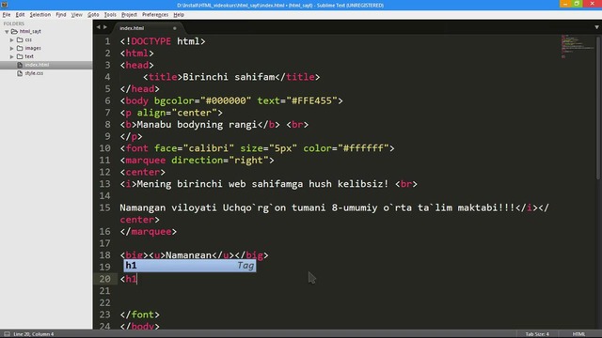Click the style.css file icon
Image resolution: width=602 pixels, height=338 pixels.
(20, 73)
